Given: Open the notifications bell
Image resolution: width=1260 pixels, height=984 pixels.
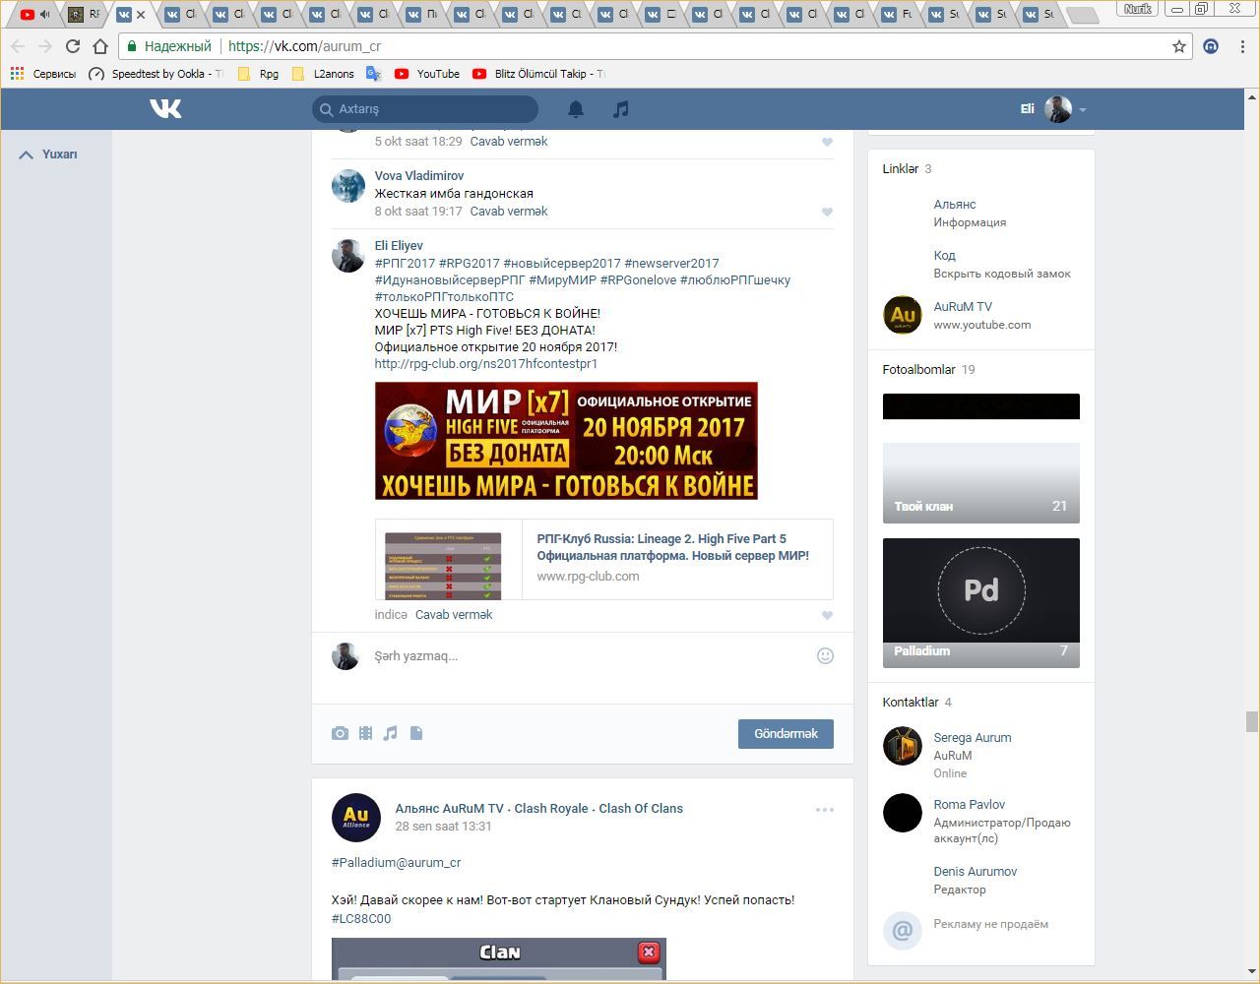Looking at the screenshot, I should (576, 109).
